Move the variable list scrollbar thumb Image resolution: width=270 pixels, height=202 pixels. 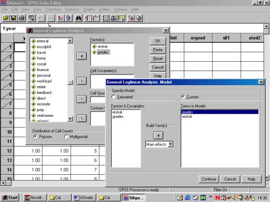70,83
